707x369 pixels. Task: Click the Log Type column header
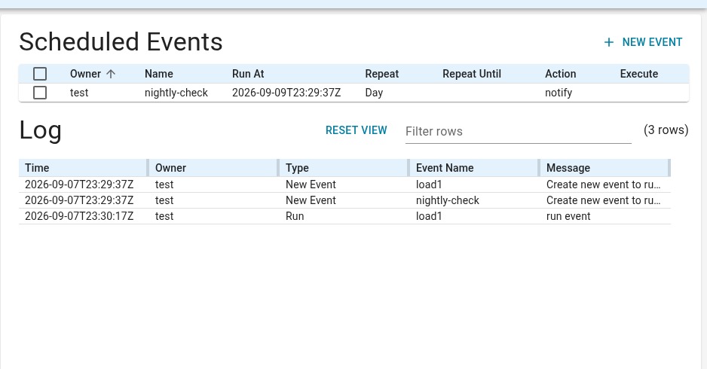297,168
